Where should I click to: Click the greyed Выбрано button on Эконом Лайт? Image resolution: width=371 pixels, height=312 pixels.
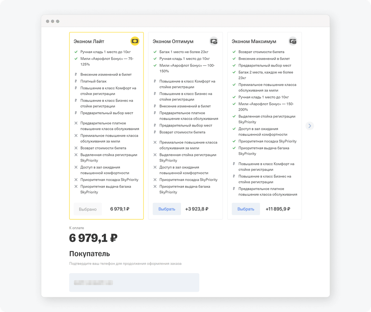(x=88, y=209)
